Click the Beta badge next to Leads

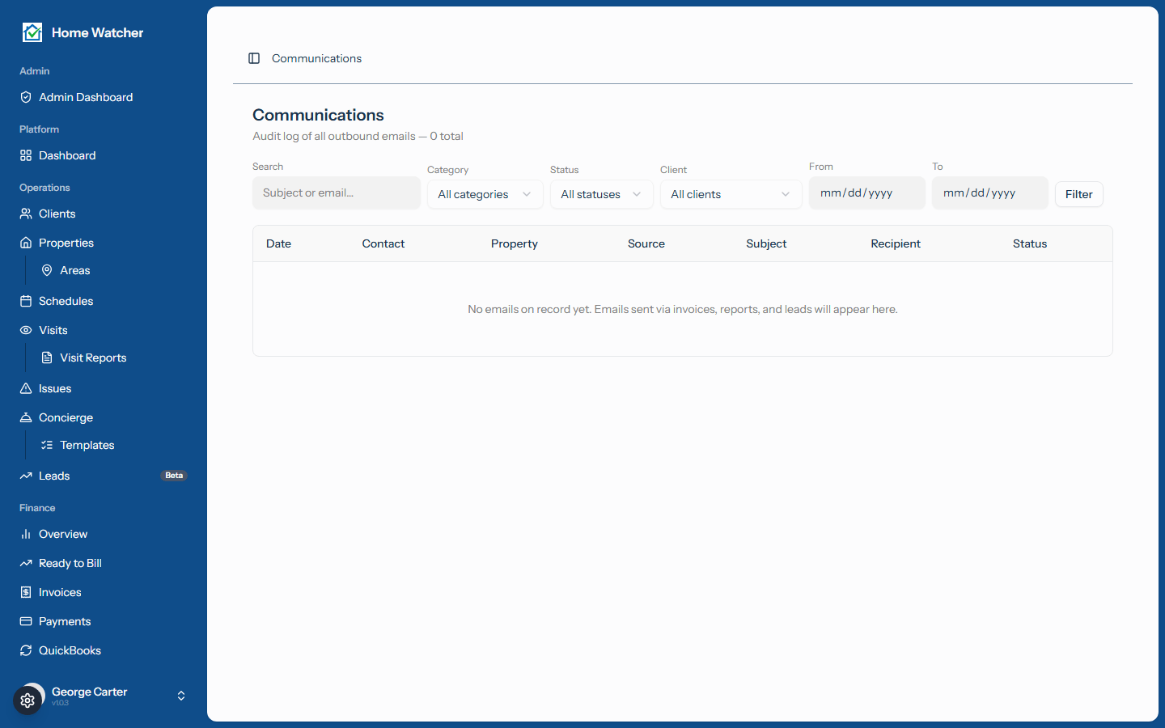[174, 476]
